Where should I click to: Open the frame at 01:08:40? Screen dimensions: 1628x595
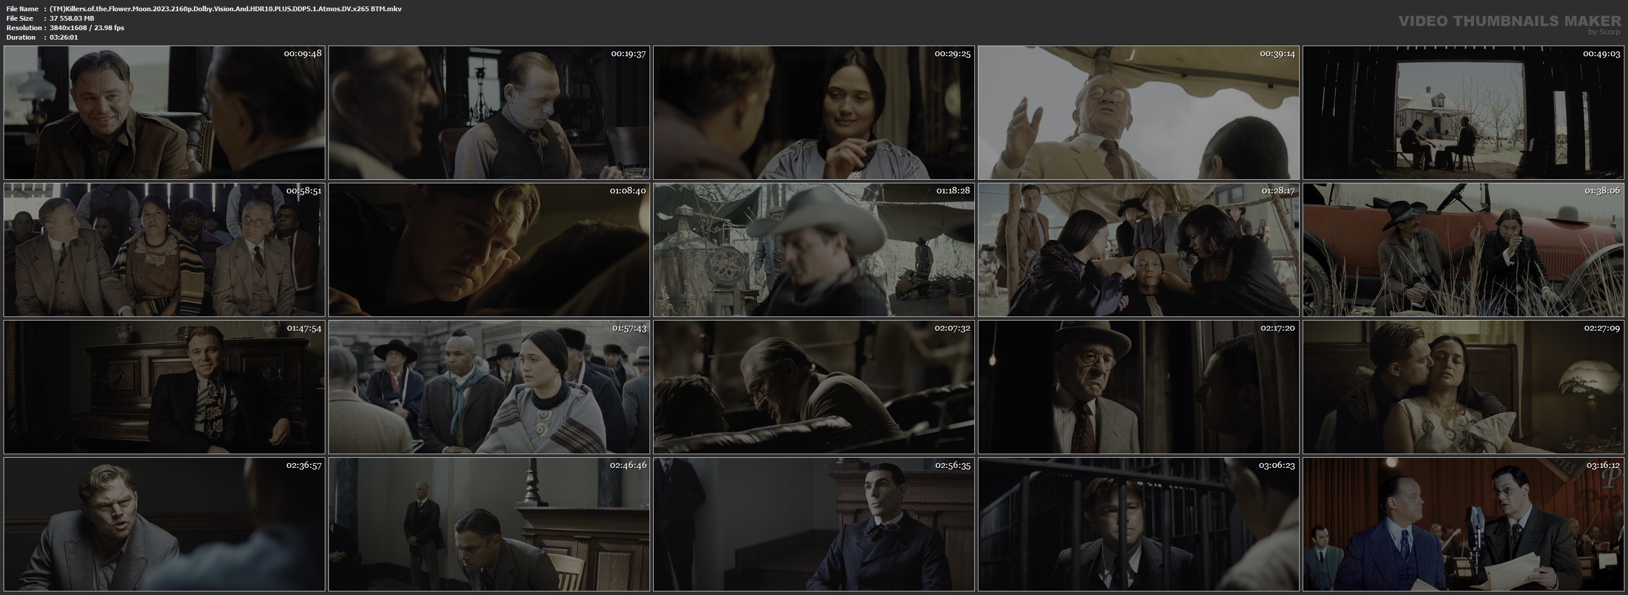pyautogui.click(x=489, y=250)
